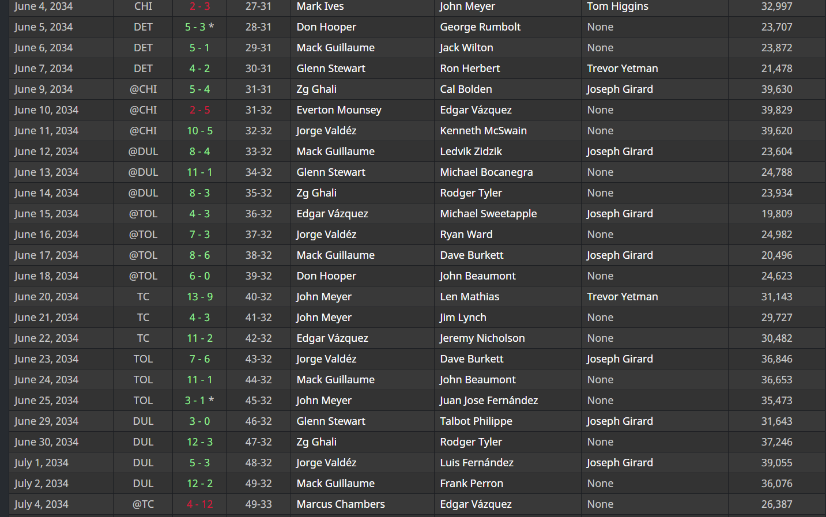
Task: Select losing pitcher Michael Sweetapple
Action: point(488,214)
